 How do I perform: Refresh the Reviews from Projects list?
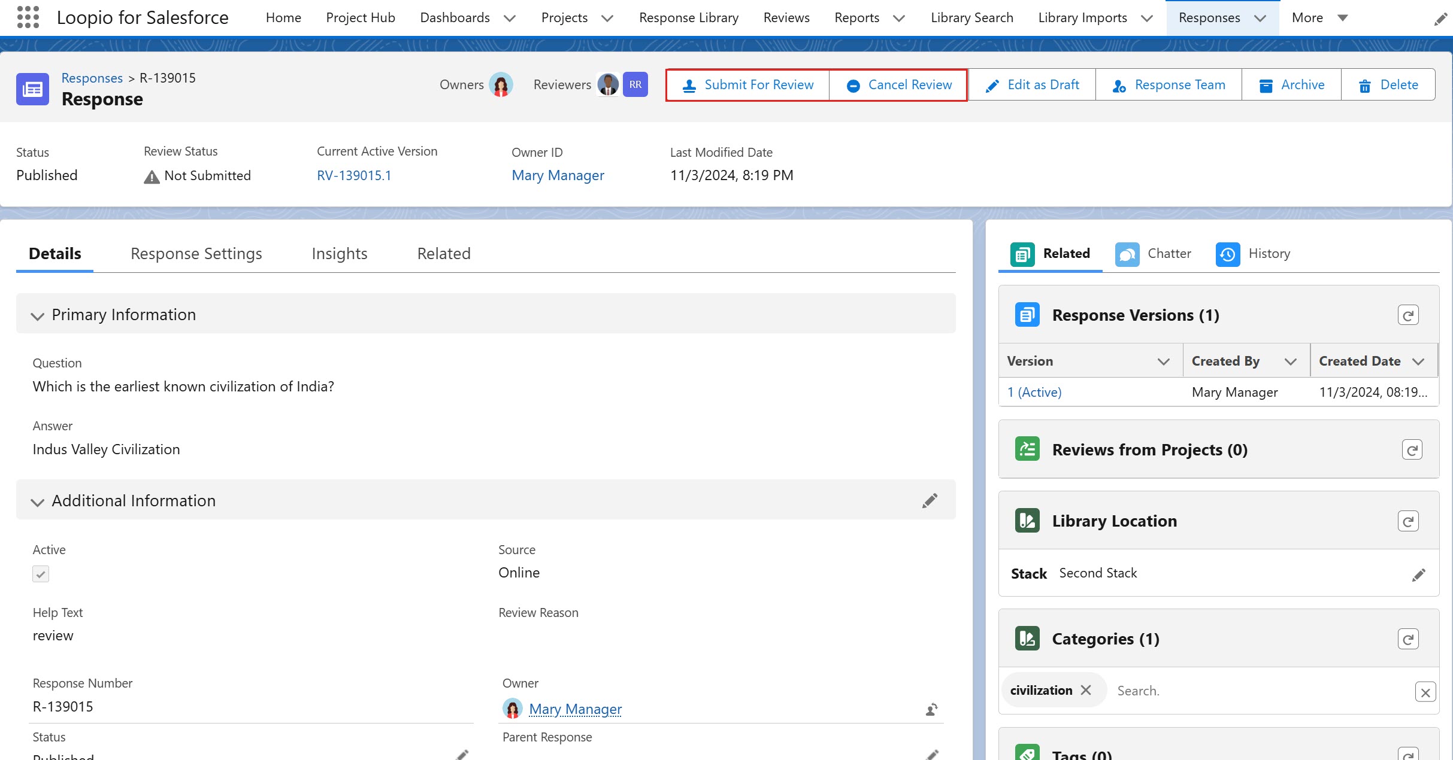1412,449
